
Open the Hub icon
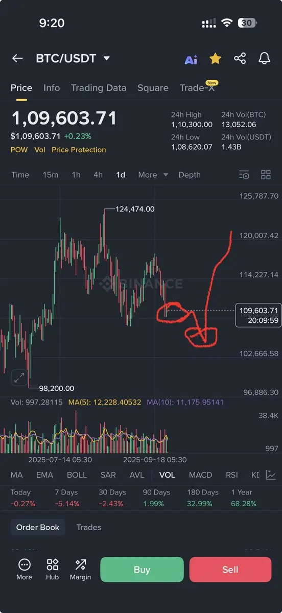[x=52, y=570]
